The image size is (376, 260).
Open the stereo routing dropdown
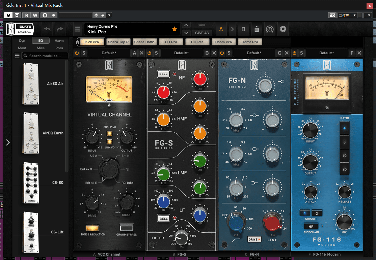(x=347, y=15)
